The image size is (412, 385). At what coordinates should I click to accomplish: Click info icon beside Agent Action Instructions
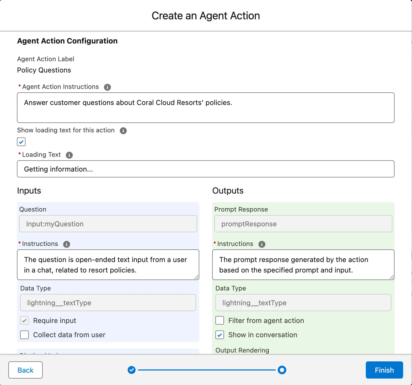tap(107, 87)
